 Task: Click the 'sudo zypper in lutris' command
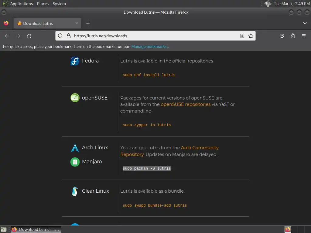[147, 125]
